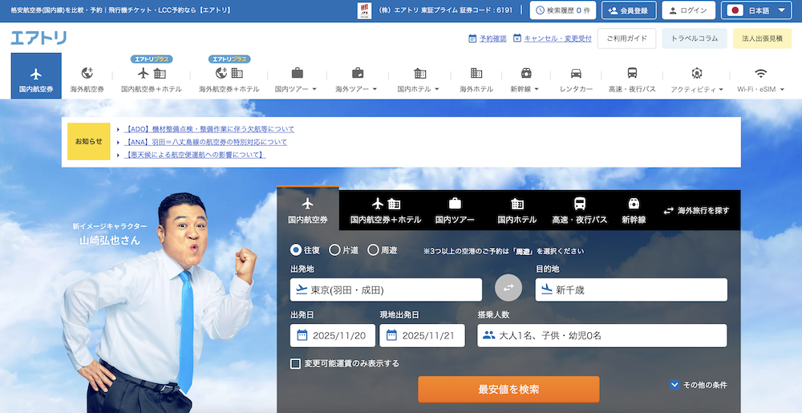This screenshot has width=802, height=413.
Task: Expand the その他の条件 options
Action: click(674, 385)
